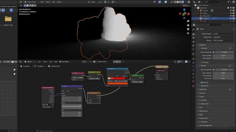Click the red X axis on navigation gizmo
The image size is (236, 132).
[188, 14]
